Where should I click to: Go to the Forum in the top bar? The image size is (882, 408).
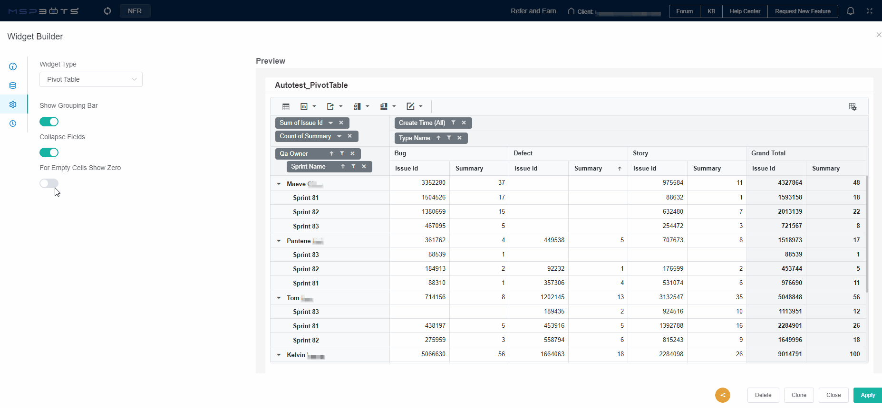tap(684, 11)
